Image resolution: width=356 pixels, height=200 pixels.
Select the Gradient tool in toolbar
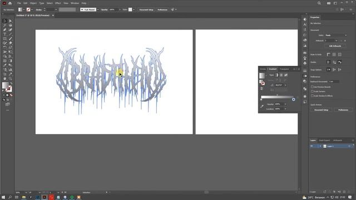click(11, 61)
